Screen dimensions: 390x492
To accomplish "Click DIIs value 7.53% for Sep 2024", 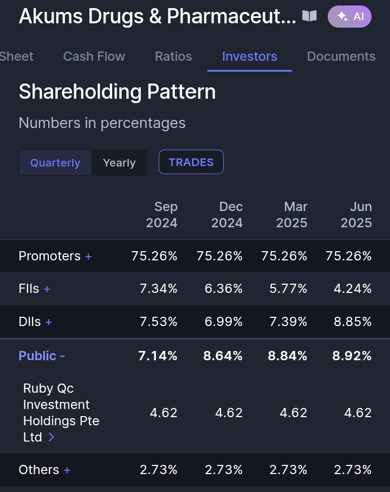I will coord(159,321).
